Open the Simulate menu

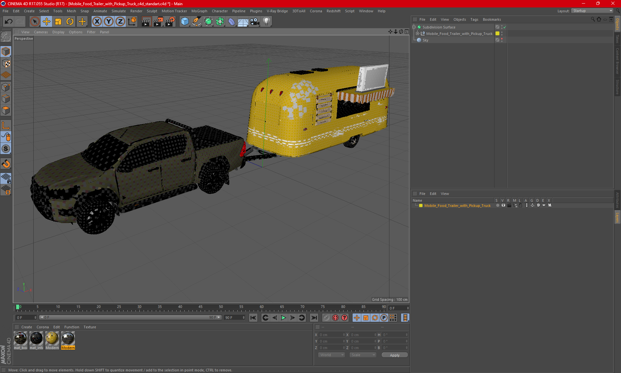point(119,11)
